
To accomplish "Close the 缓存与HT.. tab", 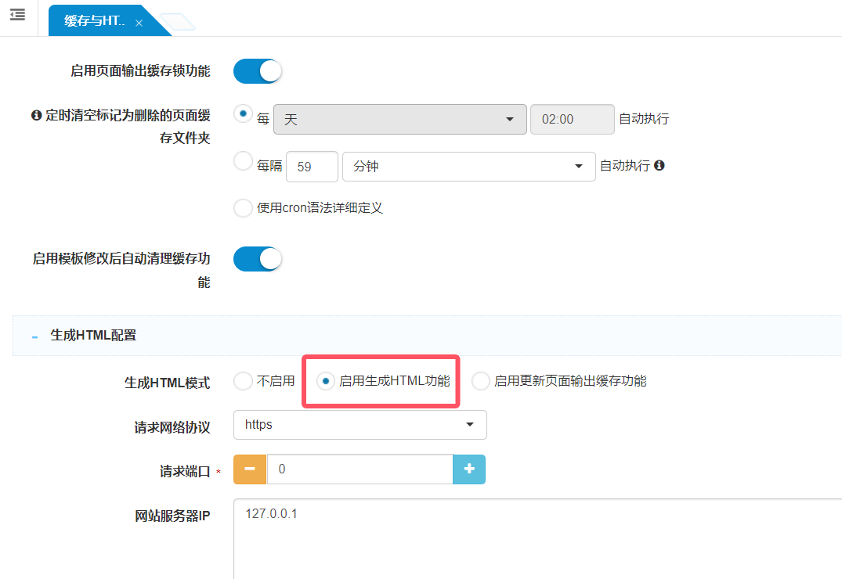I will (x=139, y=23).
